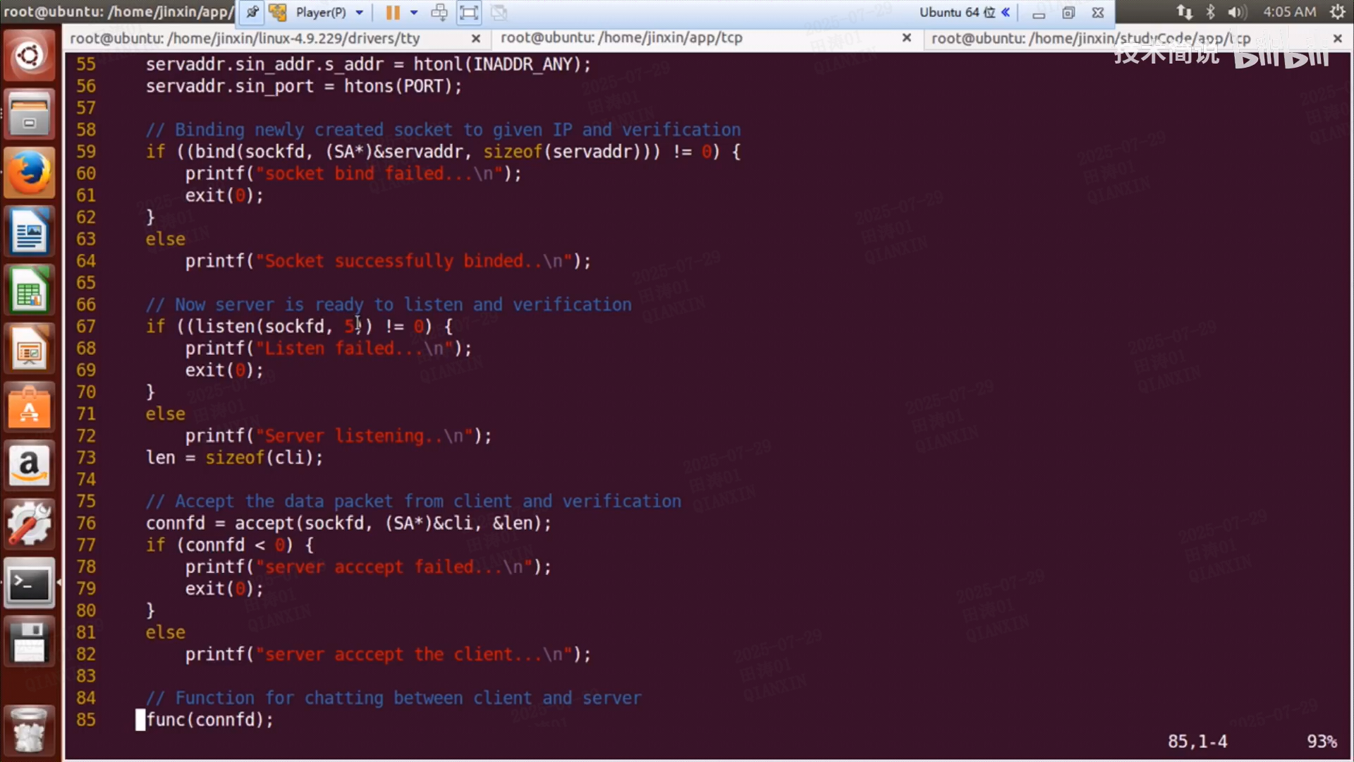
Task: Toggle full screen mode icon
Action: tap(469, 12)
